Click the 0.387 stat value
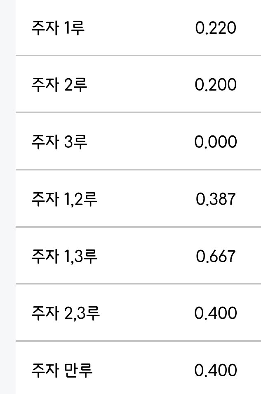The width and height of the screenshot is (261, 394). click(x=216, y=199)
